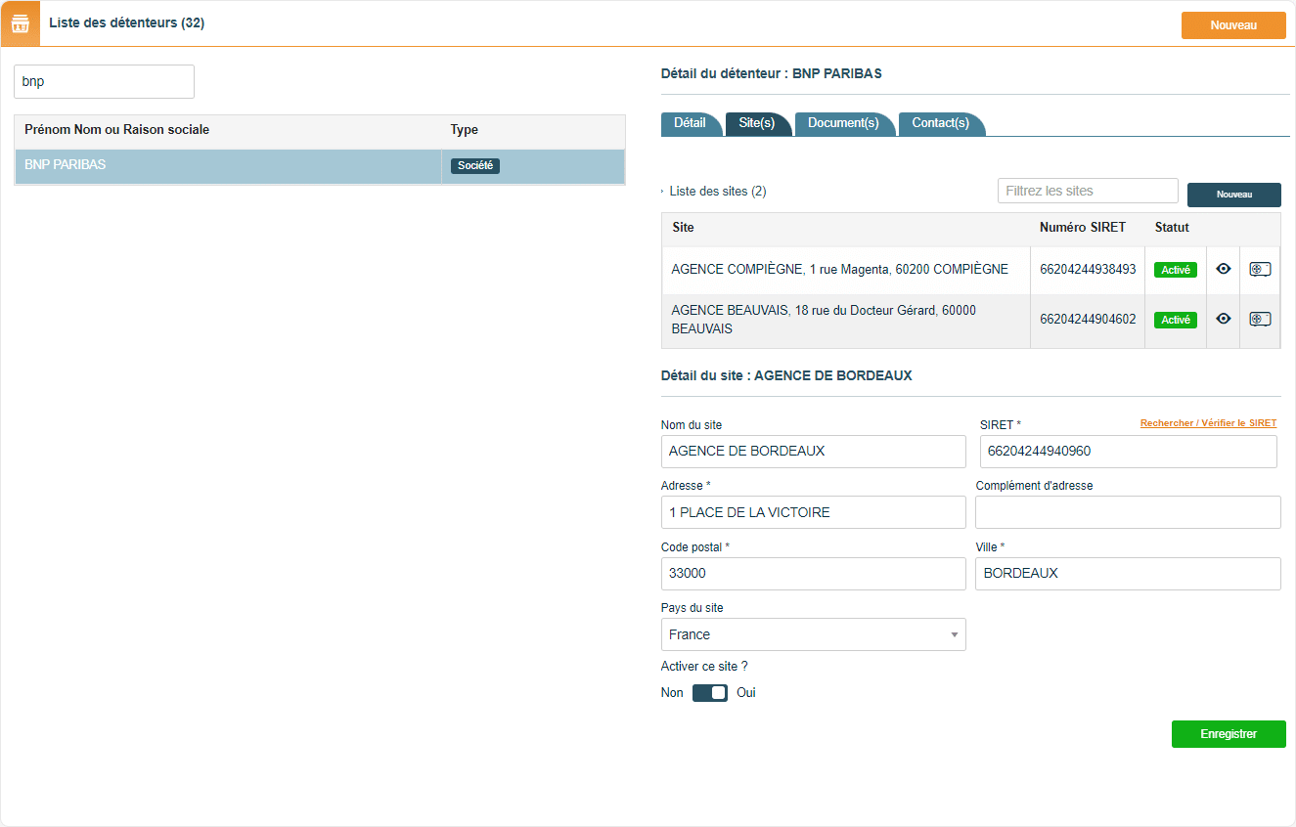Click the Société type badge
This screenshot has height=827, width=1296.
(475, 166)
